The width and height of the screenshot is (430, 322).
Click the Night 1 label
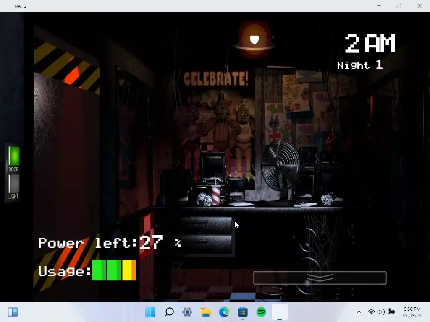point(360,65)
